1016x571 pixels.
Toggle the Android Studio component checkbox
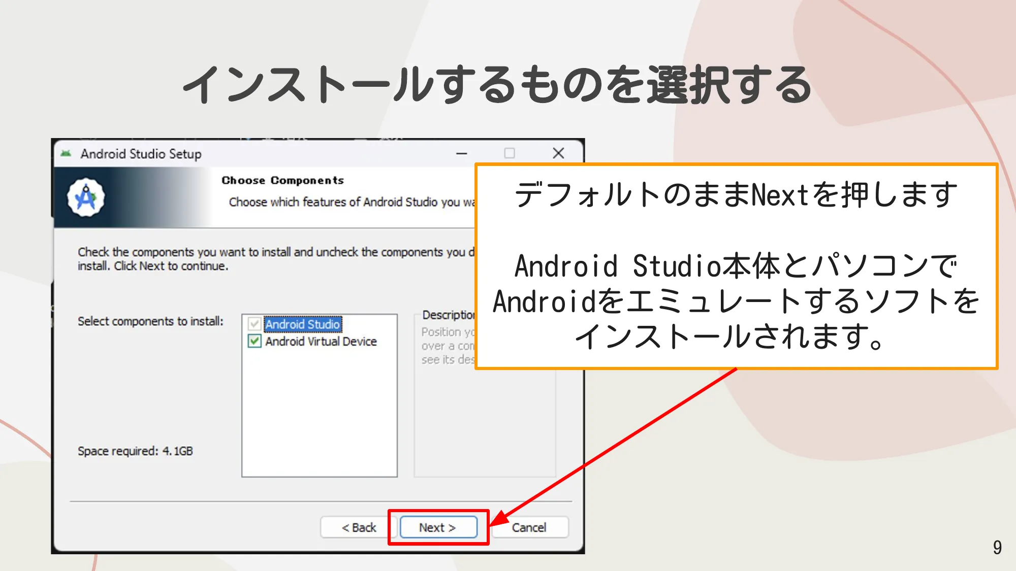click(255, 324)
